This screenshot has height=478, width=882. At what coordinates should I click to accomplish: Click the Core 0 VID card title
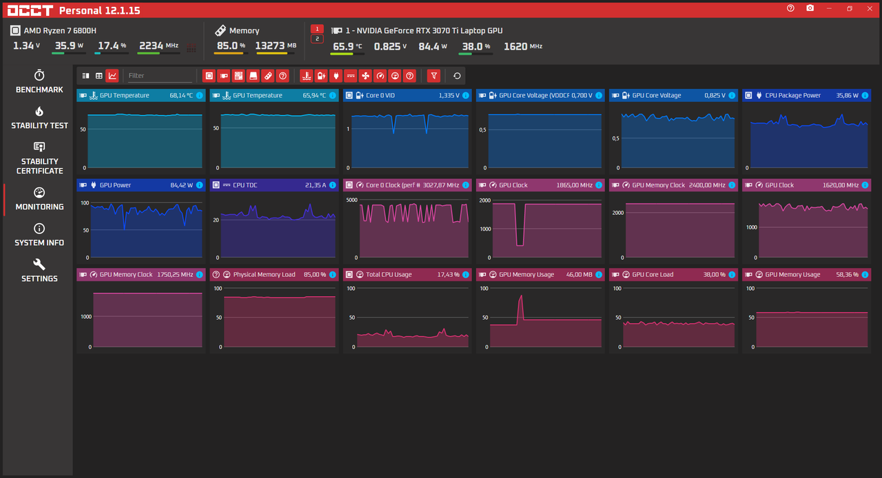click(x=380, y=96)
